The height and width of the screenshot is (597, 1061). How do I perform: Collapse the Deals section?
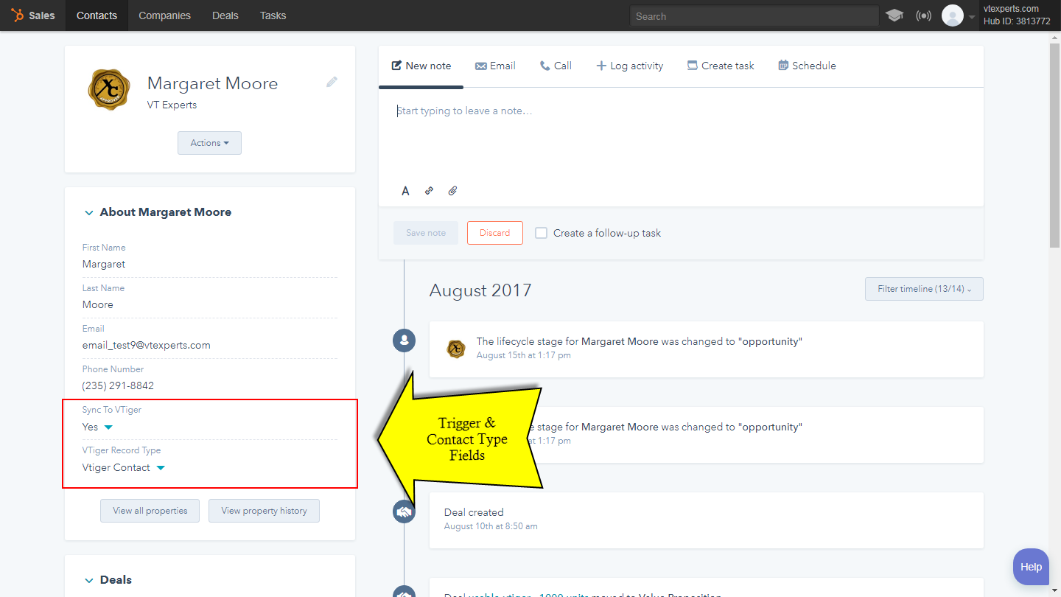tap(88, 580)
